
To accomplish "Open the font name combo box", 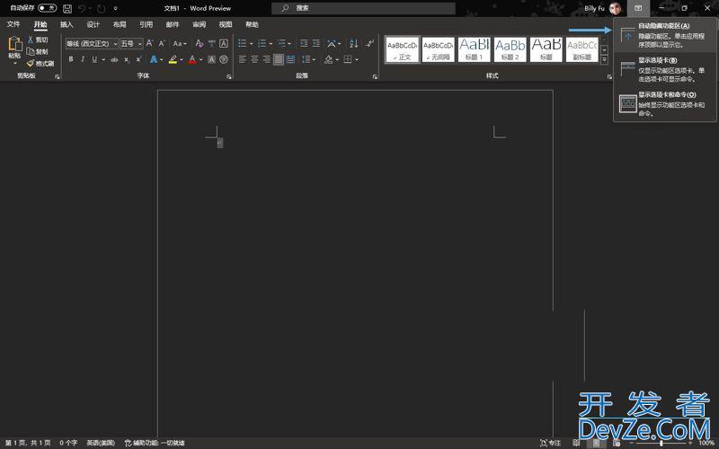I will coord(92,43).
